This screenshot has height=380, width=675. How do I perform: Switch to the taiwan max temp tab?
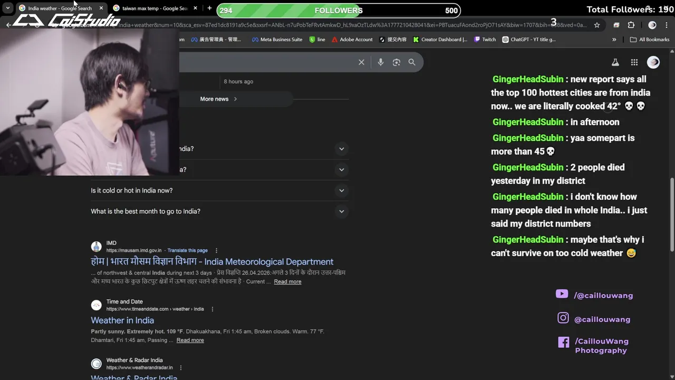(x=156, y=8)
